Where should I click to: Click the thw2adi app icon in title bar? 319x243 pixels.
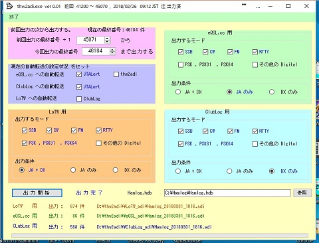[x=9, y=6]
